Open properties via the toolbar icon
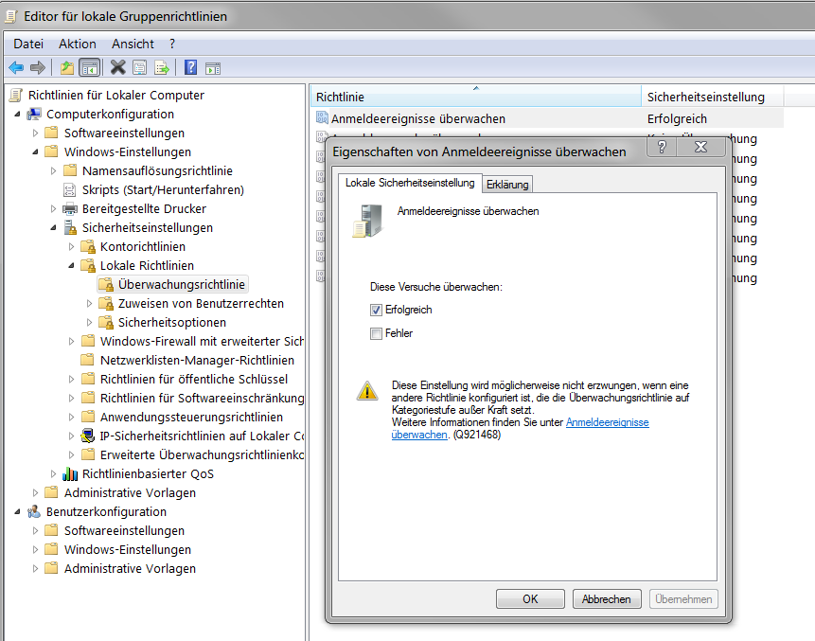 tap(140, 67)
